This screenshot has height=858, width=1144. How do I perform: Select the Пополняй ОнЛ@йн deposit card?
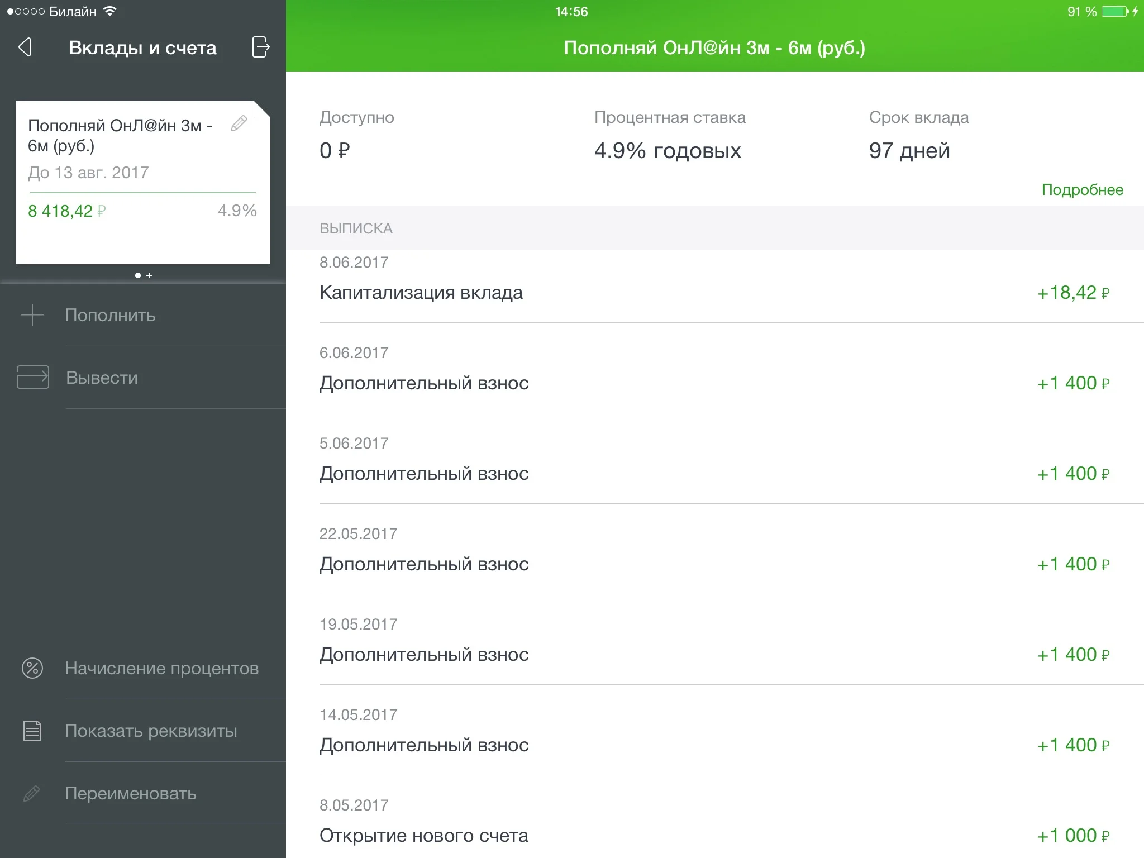tap(142, 182)
